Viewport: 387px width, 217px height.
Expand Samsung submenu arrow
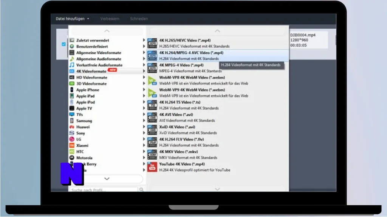144,121
